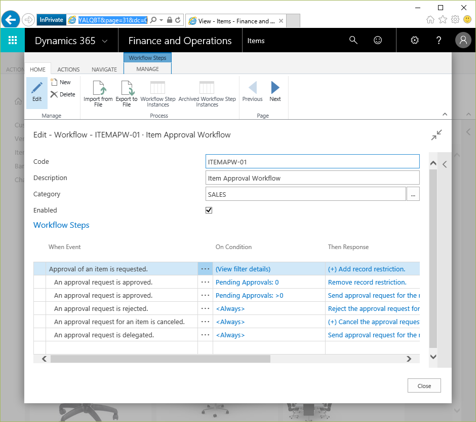
Task: Open event options for 'Approval of an item' row
Action: 205,269
